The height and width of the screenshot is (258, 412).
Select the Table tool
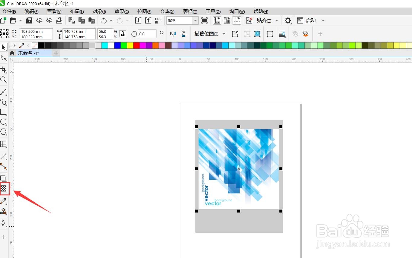point(4,144)
